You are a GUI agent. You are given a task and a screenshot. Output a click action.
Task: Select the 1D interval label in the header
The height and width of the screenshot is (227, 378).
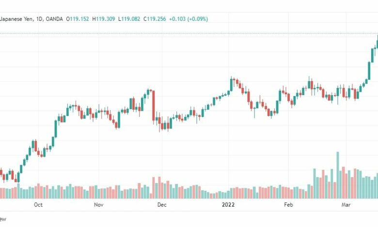coord(40,19)
